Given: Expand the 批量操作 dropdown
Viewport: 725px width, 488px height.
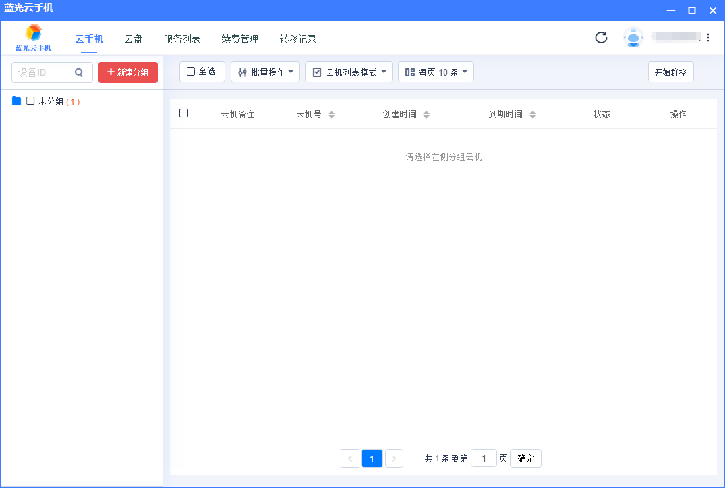Looking at the screenshot, I should [x=266, y=72].
